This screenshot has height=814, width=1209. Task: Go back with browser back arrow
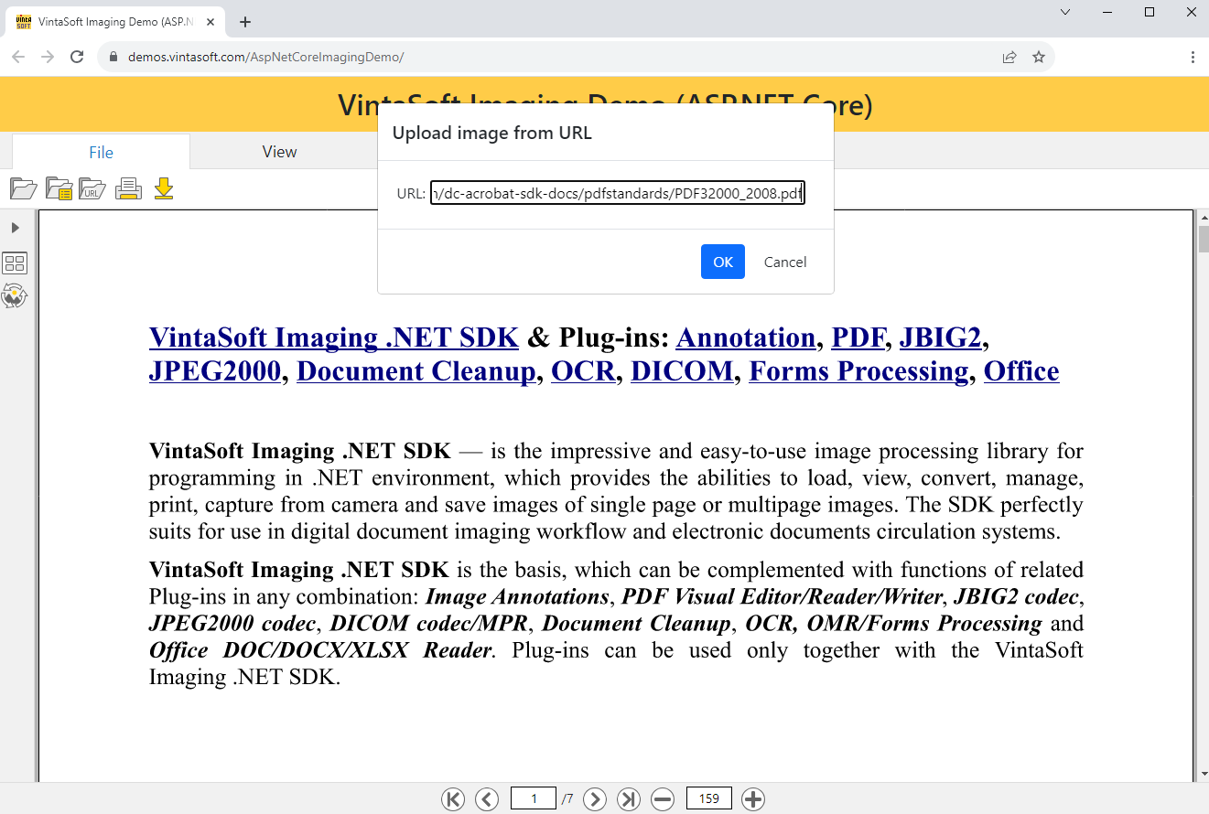18,57
